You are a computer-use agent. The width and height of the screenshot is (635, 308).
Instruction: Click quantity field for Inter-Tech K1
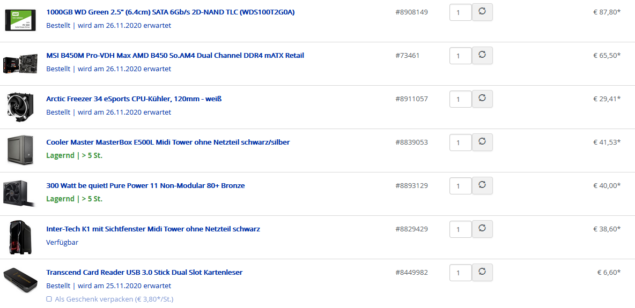click(x=460, y=229)
